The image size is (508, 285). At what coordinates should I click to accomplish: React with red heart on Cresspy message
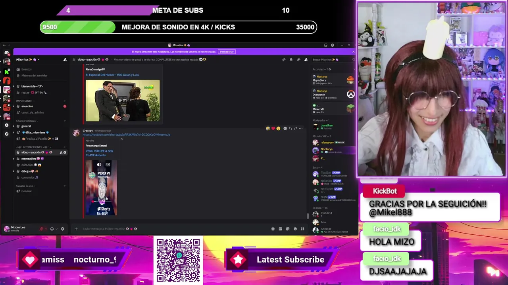273,128
